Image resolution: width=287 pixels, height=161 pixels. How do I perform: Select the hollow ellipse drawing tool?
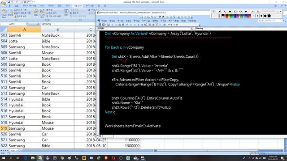tap(240, 12)
